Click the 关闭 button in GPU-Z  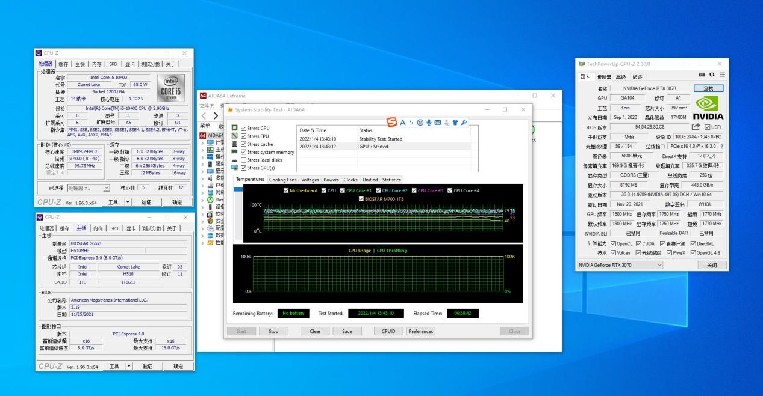click(x=712, y=265)
